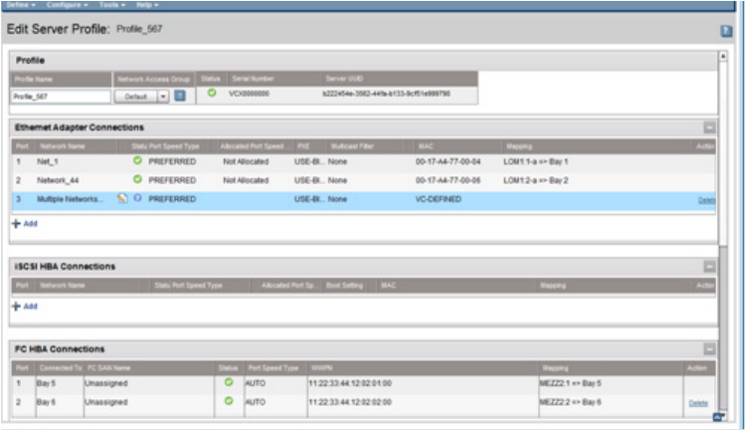Click AUTO port speed for Bay 6

[x=256, y=402]
